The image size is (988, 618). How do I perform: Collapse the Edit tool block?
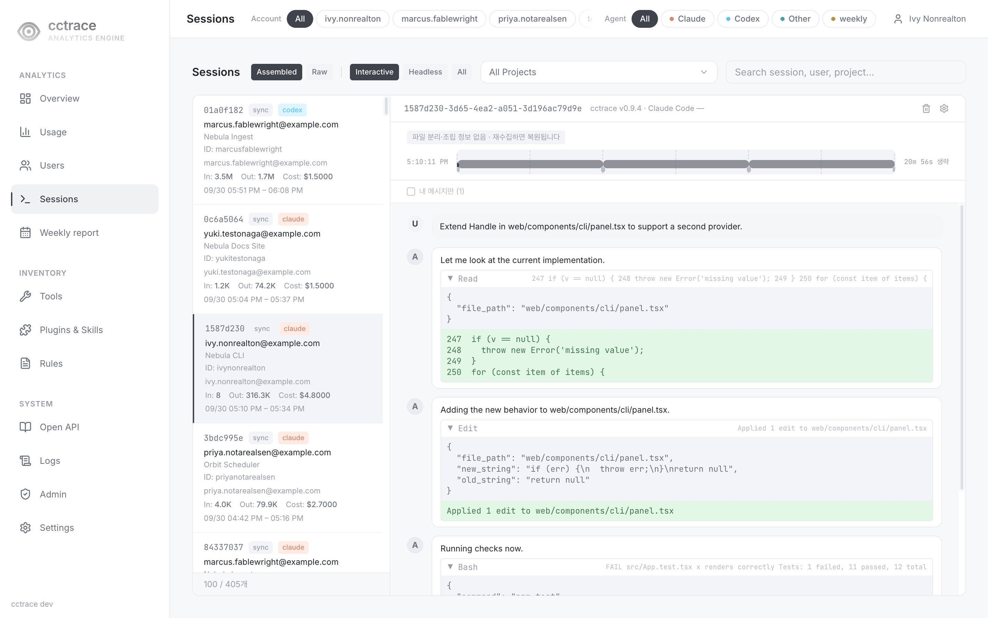pyautogui.click(x=450, y=428)
